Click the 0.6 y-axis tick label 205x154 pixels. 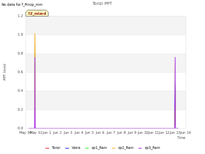point(20,72)
